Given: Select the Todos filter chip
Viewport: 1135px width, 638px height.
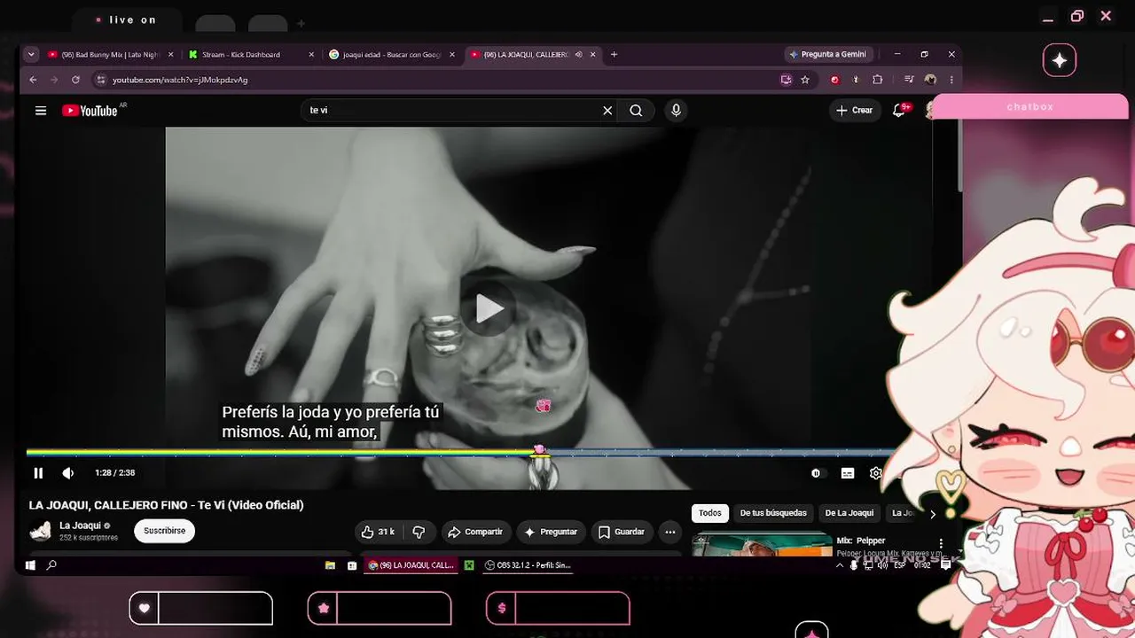Looking at the screenshot, I should 710,513.
